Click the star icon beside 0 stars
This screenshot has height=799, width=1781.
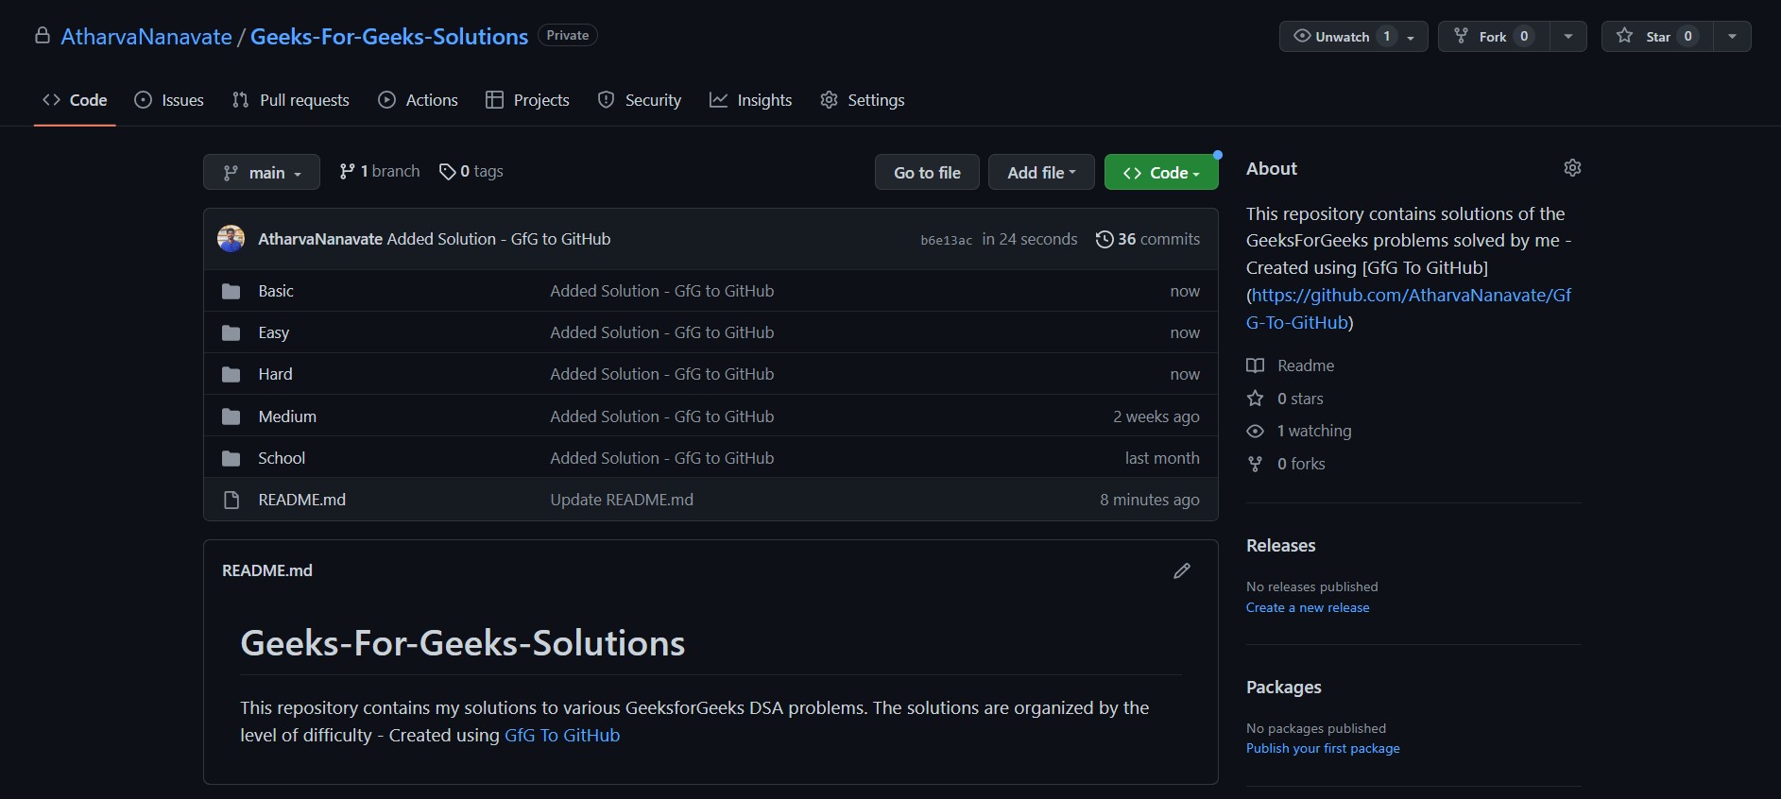click(1255, 399)
